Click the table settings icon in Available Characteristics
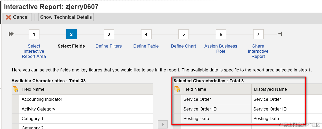The height and width of the screenshot is (129, 322). coord(15,89)
